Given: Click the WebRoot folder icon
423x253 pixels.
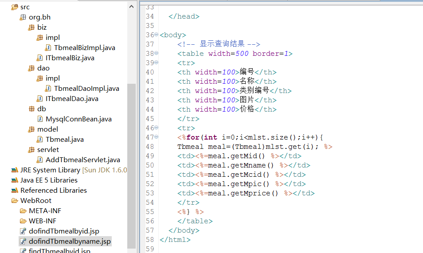Looking at the screenshot, I should click(15, 201).
